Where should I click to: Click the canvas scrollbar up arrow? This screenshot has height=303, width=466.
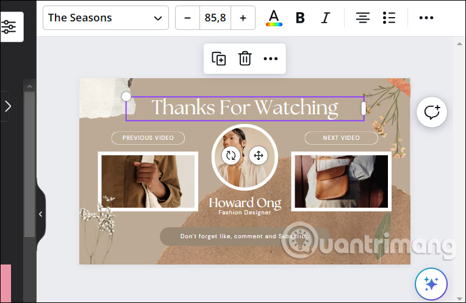tap(459, 44)
